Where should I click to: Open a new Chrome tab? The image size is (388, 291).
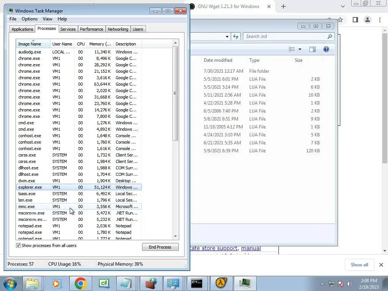point(283,7)
